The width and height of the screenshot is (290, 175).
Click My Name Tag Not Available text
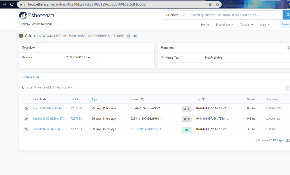[x=214, y=57]
